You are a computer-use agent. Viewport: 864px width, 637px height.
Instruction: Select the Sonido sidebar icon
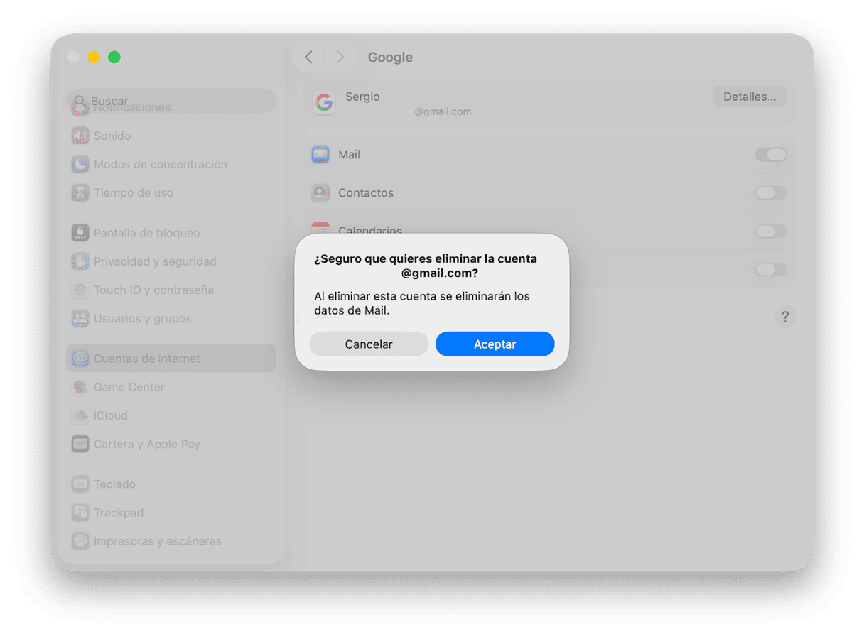(80, 136)
